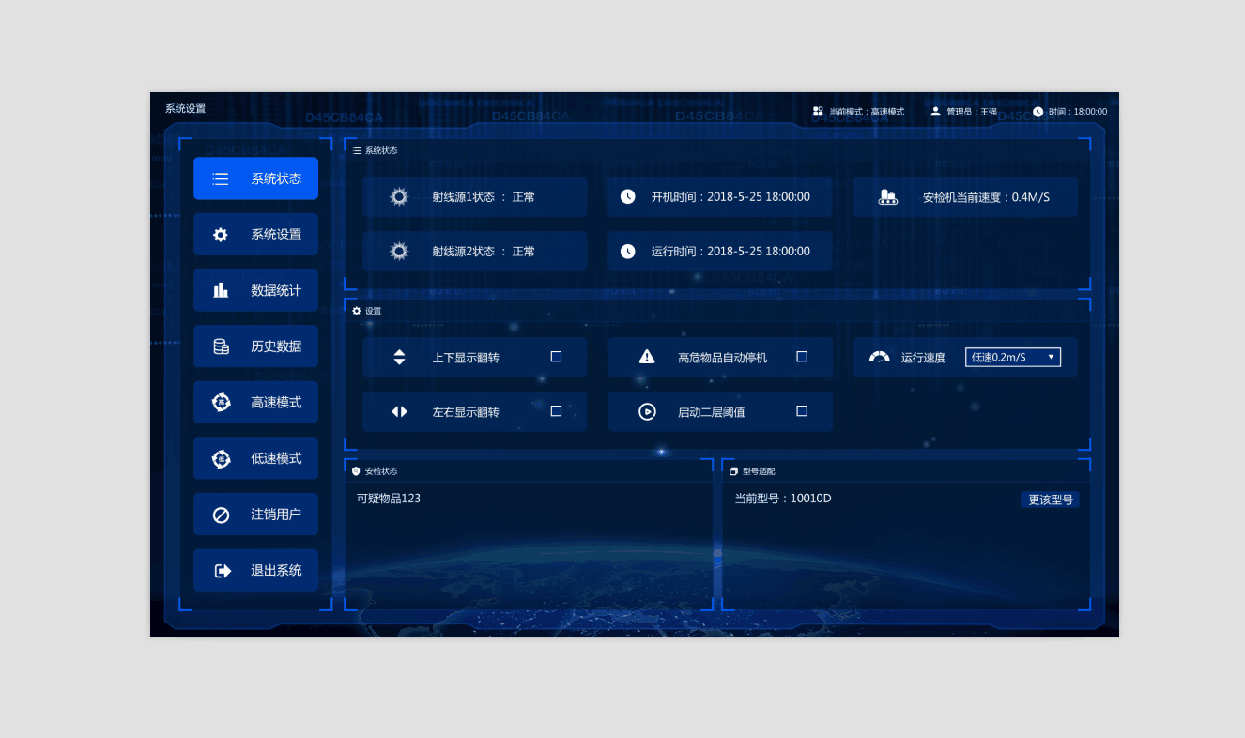Image resolution: width=1245 pixels, height=738 pixels.
Task: Open the 数据统计 sidebar menu item
Action: tap(255, 290)
